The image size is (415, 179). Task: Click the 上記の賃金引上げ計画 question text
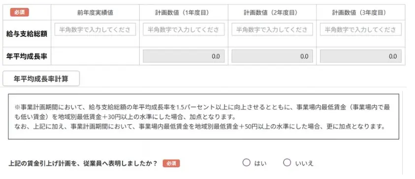click(83, 163)
